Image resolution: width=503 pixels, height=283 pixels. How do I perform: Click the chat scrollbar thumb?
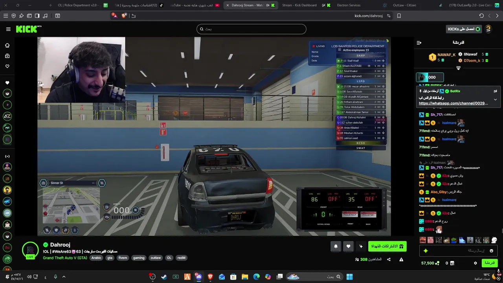(x=501, y=231)
